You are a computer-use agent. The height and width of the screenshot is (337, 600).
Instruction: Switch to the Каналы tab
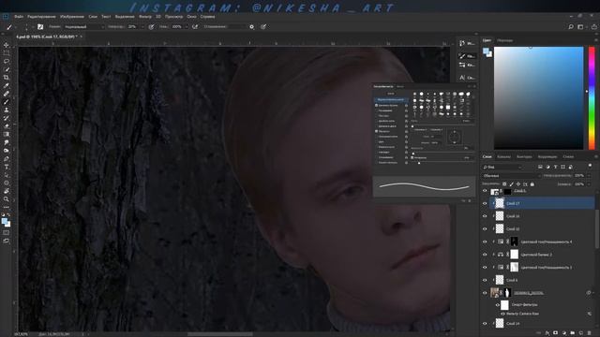503,156
